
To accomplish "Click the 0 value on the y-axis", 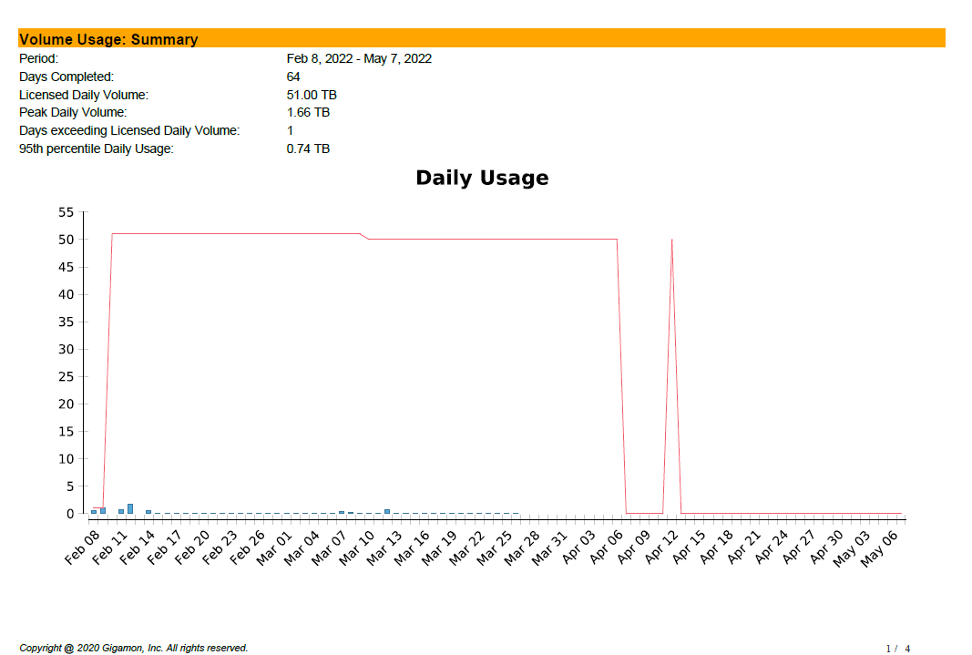I will pos(69,514).
